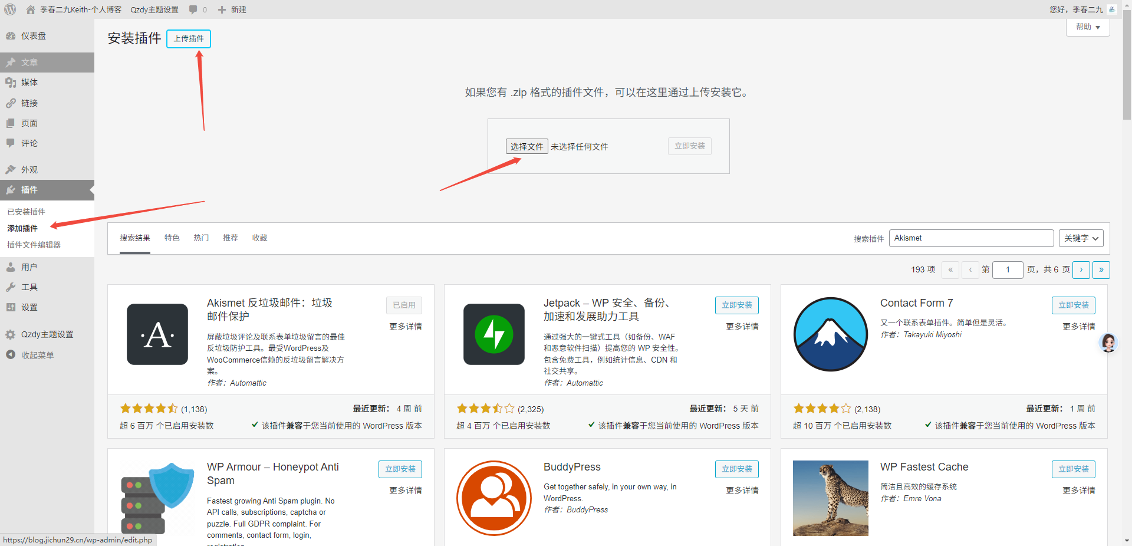Click site name 季春二九Keith-个人博客
This screenshot has width=1132, height=546.
click(81, 9)
